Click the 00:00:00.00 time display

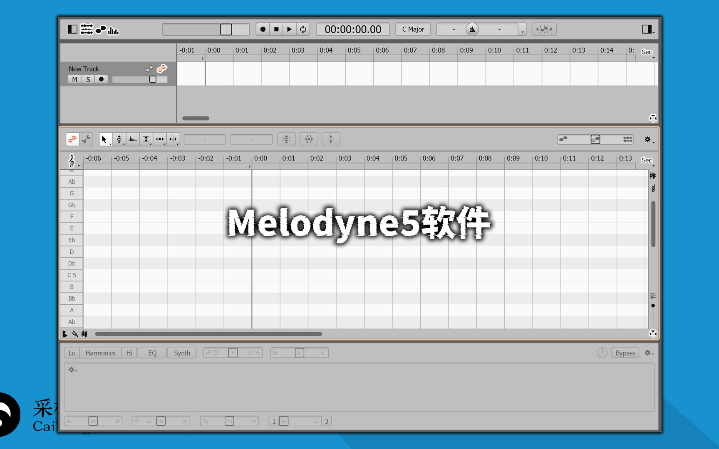coord(353,29)
